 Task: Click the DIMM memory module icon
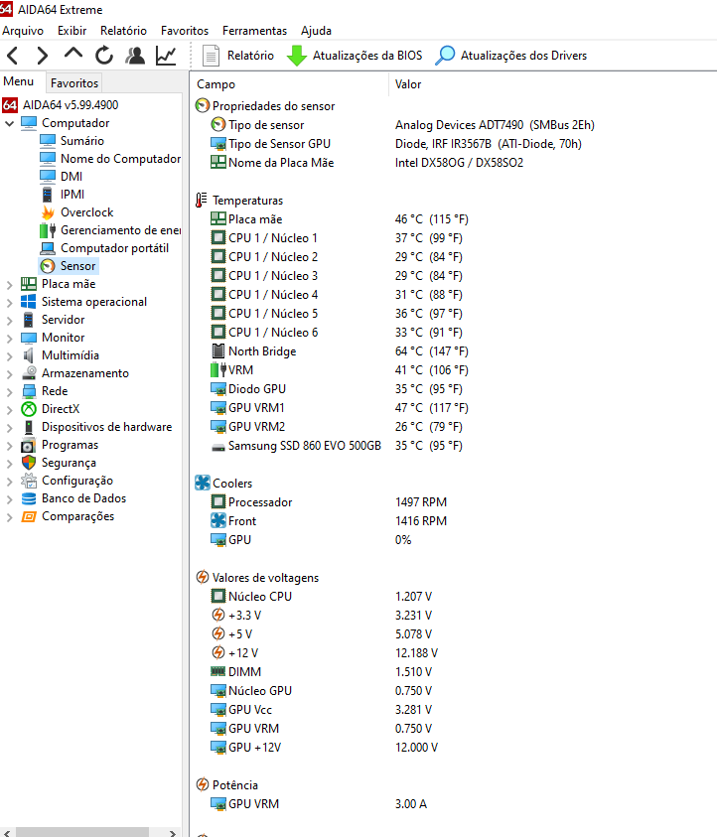217,671
